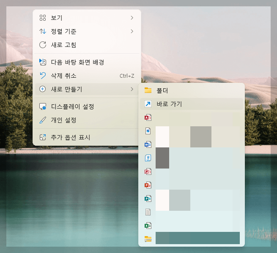Open the 새로 만들기 submenu entry

pos(87,89)
